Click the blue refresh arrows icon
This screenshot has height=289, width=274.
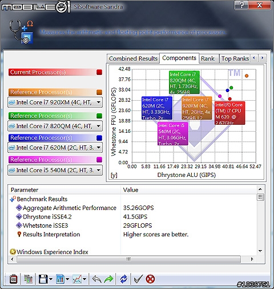tap(124, 279)
